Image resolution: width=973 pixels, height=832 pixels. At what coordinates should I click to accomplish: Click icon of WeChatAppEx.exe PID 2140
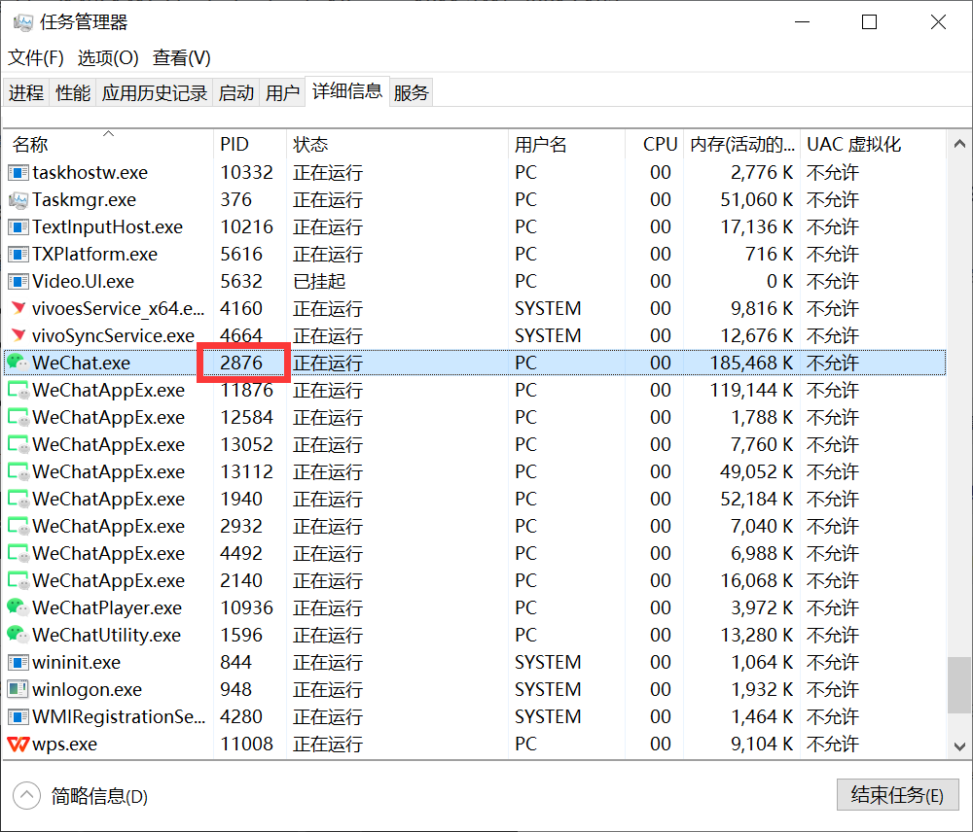(18, 581)
